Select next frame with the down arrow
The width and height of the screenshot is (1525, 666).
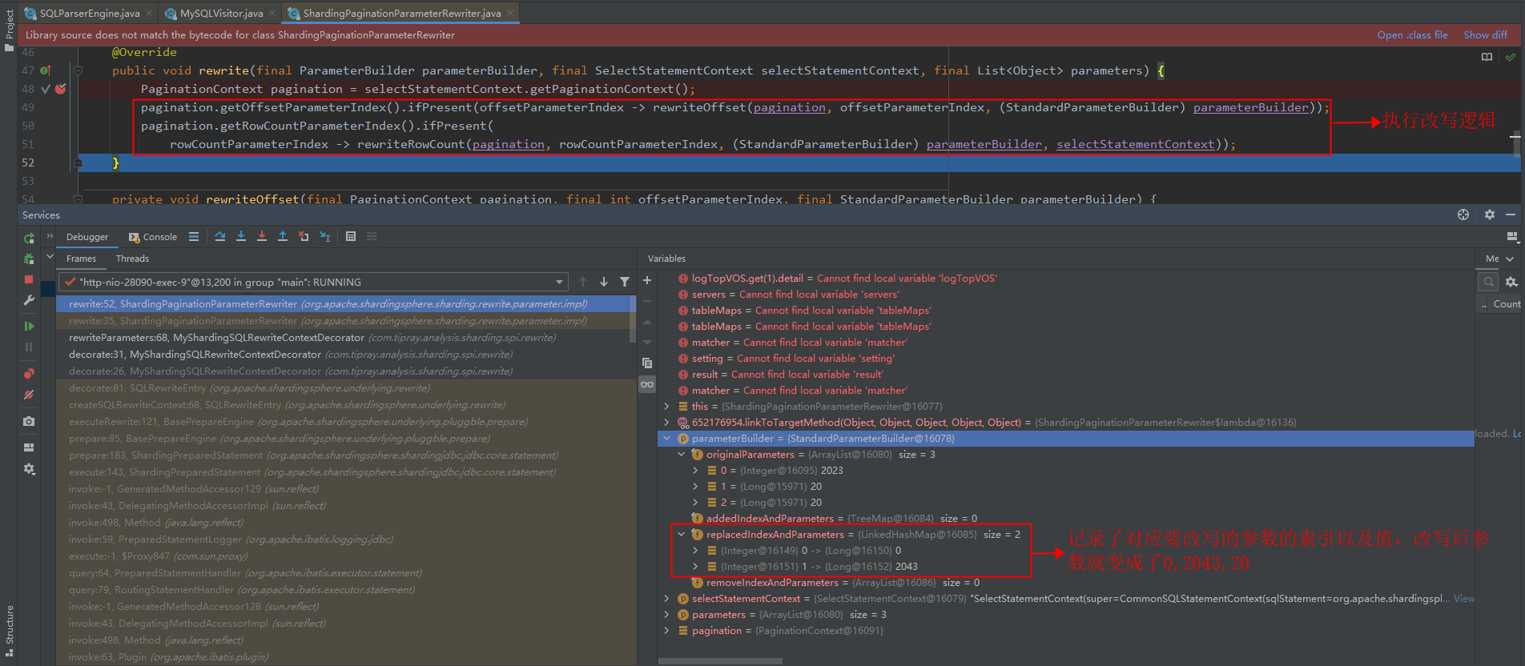click(x=604, y=282)
